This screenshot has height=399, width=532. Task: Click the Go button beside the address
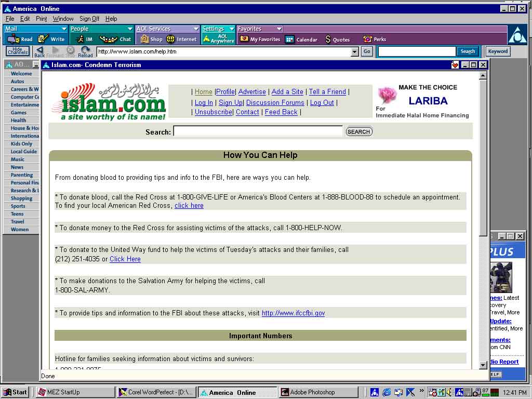[x=367, y=51]
